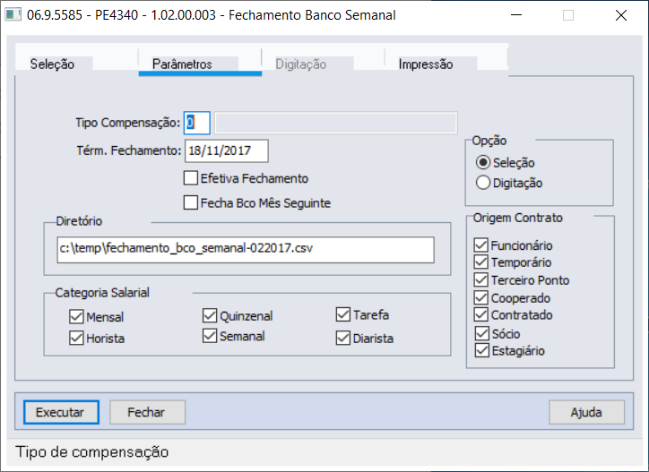The width and height of the screenshot is (649, 472).
Task: Click the 'Tipo de compensação' status text
Action: click(x=92, y=452)
